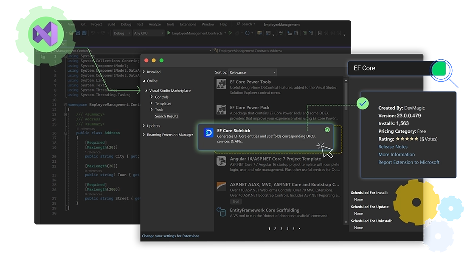Screen dimensions: 470x264
Task: Open the Git menu
Action: pyautogui.click(x=83, y=24)
